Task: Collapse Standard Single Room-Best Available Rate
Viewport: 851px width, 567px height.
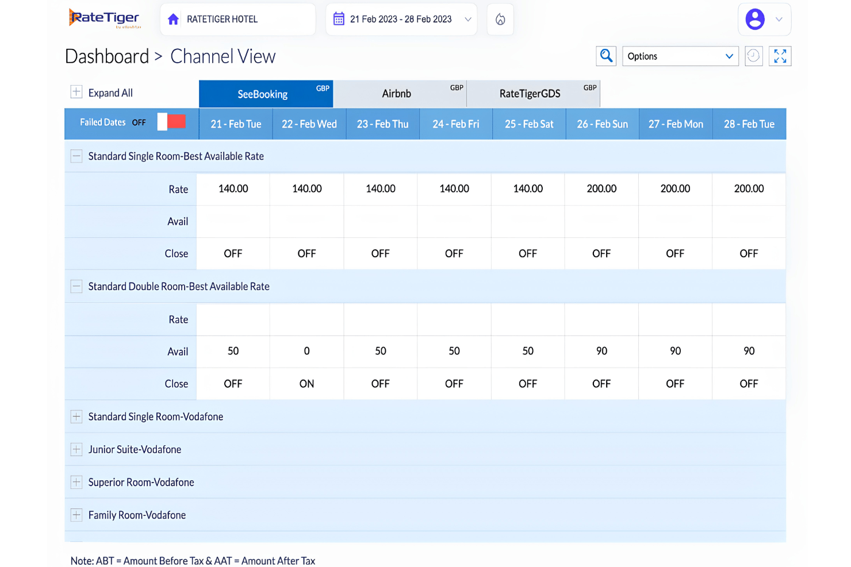Action: [x=76, y=156]
